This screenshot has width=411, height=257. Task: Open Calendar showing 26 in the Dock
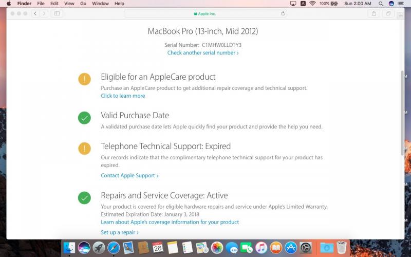(x=158, y=248)
